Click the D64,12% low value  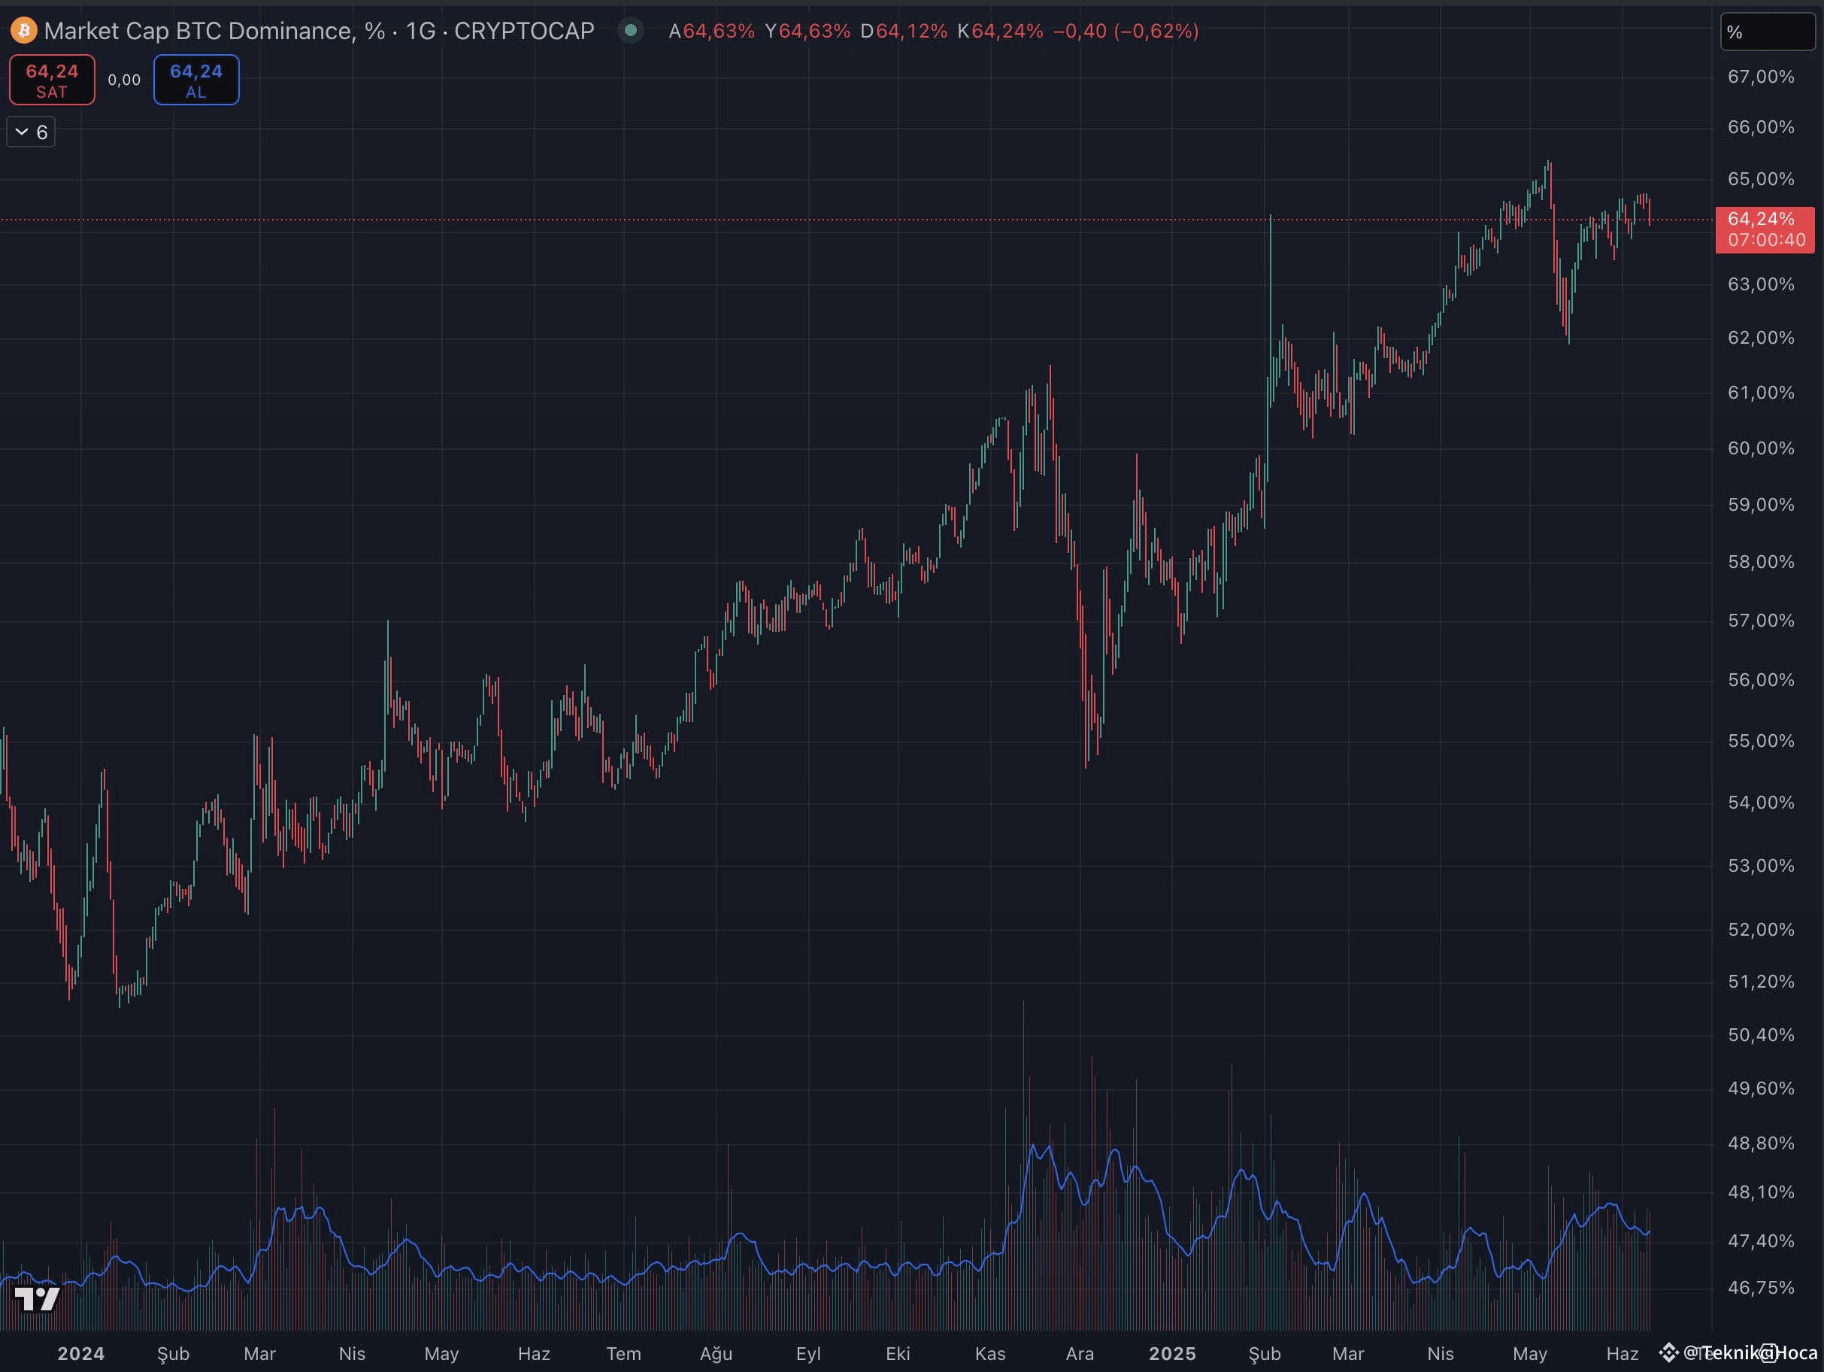click(904, 31)
